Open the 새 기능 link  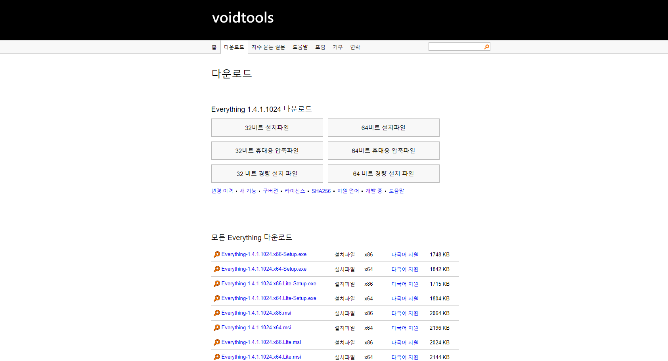click(248, 191)
